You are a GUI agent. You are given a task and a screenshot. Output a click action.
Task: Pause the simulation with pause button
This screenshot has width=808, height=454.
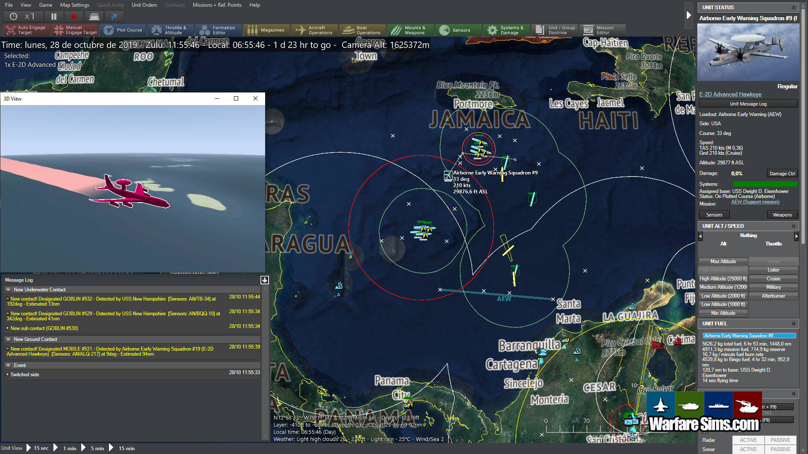pos(54,16)
